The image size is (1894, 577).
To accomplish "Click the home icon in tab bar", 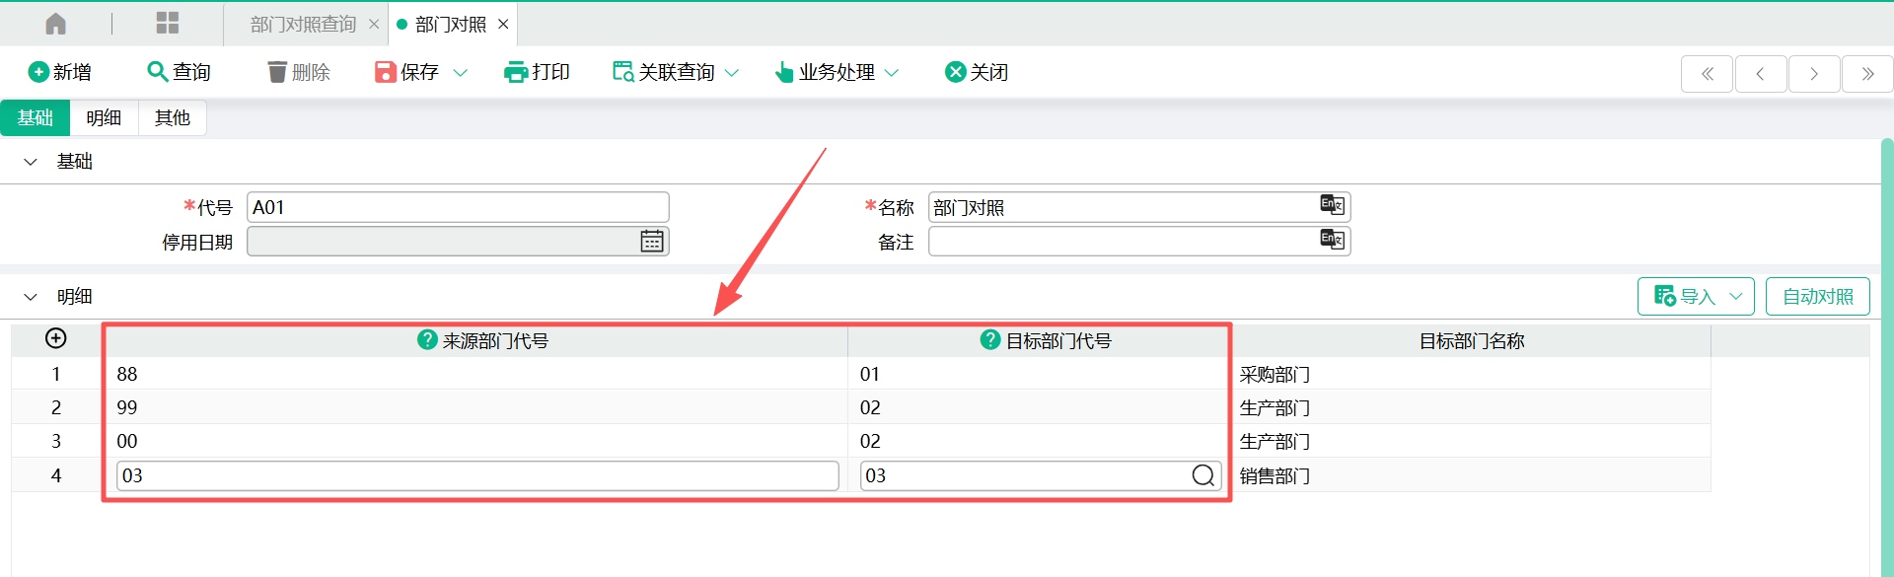I will click(x=56, y=24).
